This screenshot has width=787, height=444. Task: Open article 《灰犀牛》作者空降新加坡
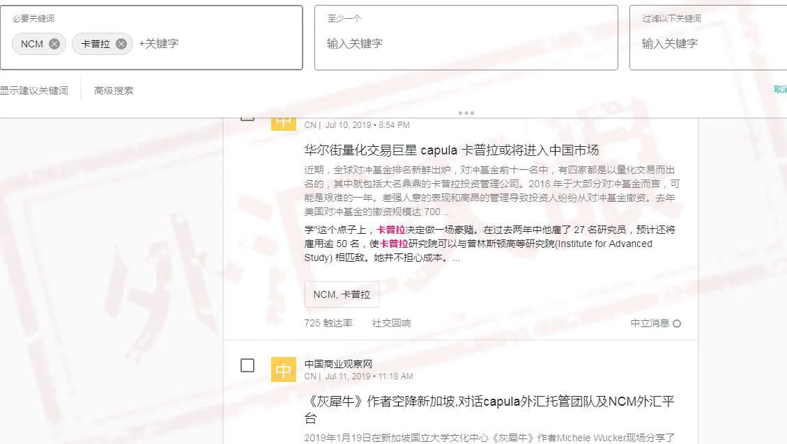[489, 409]
